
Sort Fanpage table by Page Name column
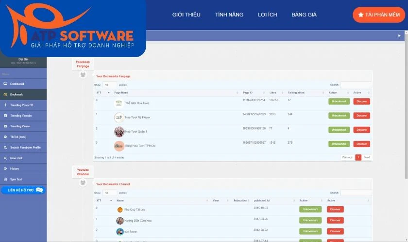[176, 92]
